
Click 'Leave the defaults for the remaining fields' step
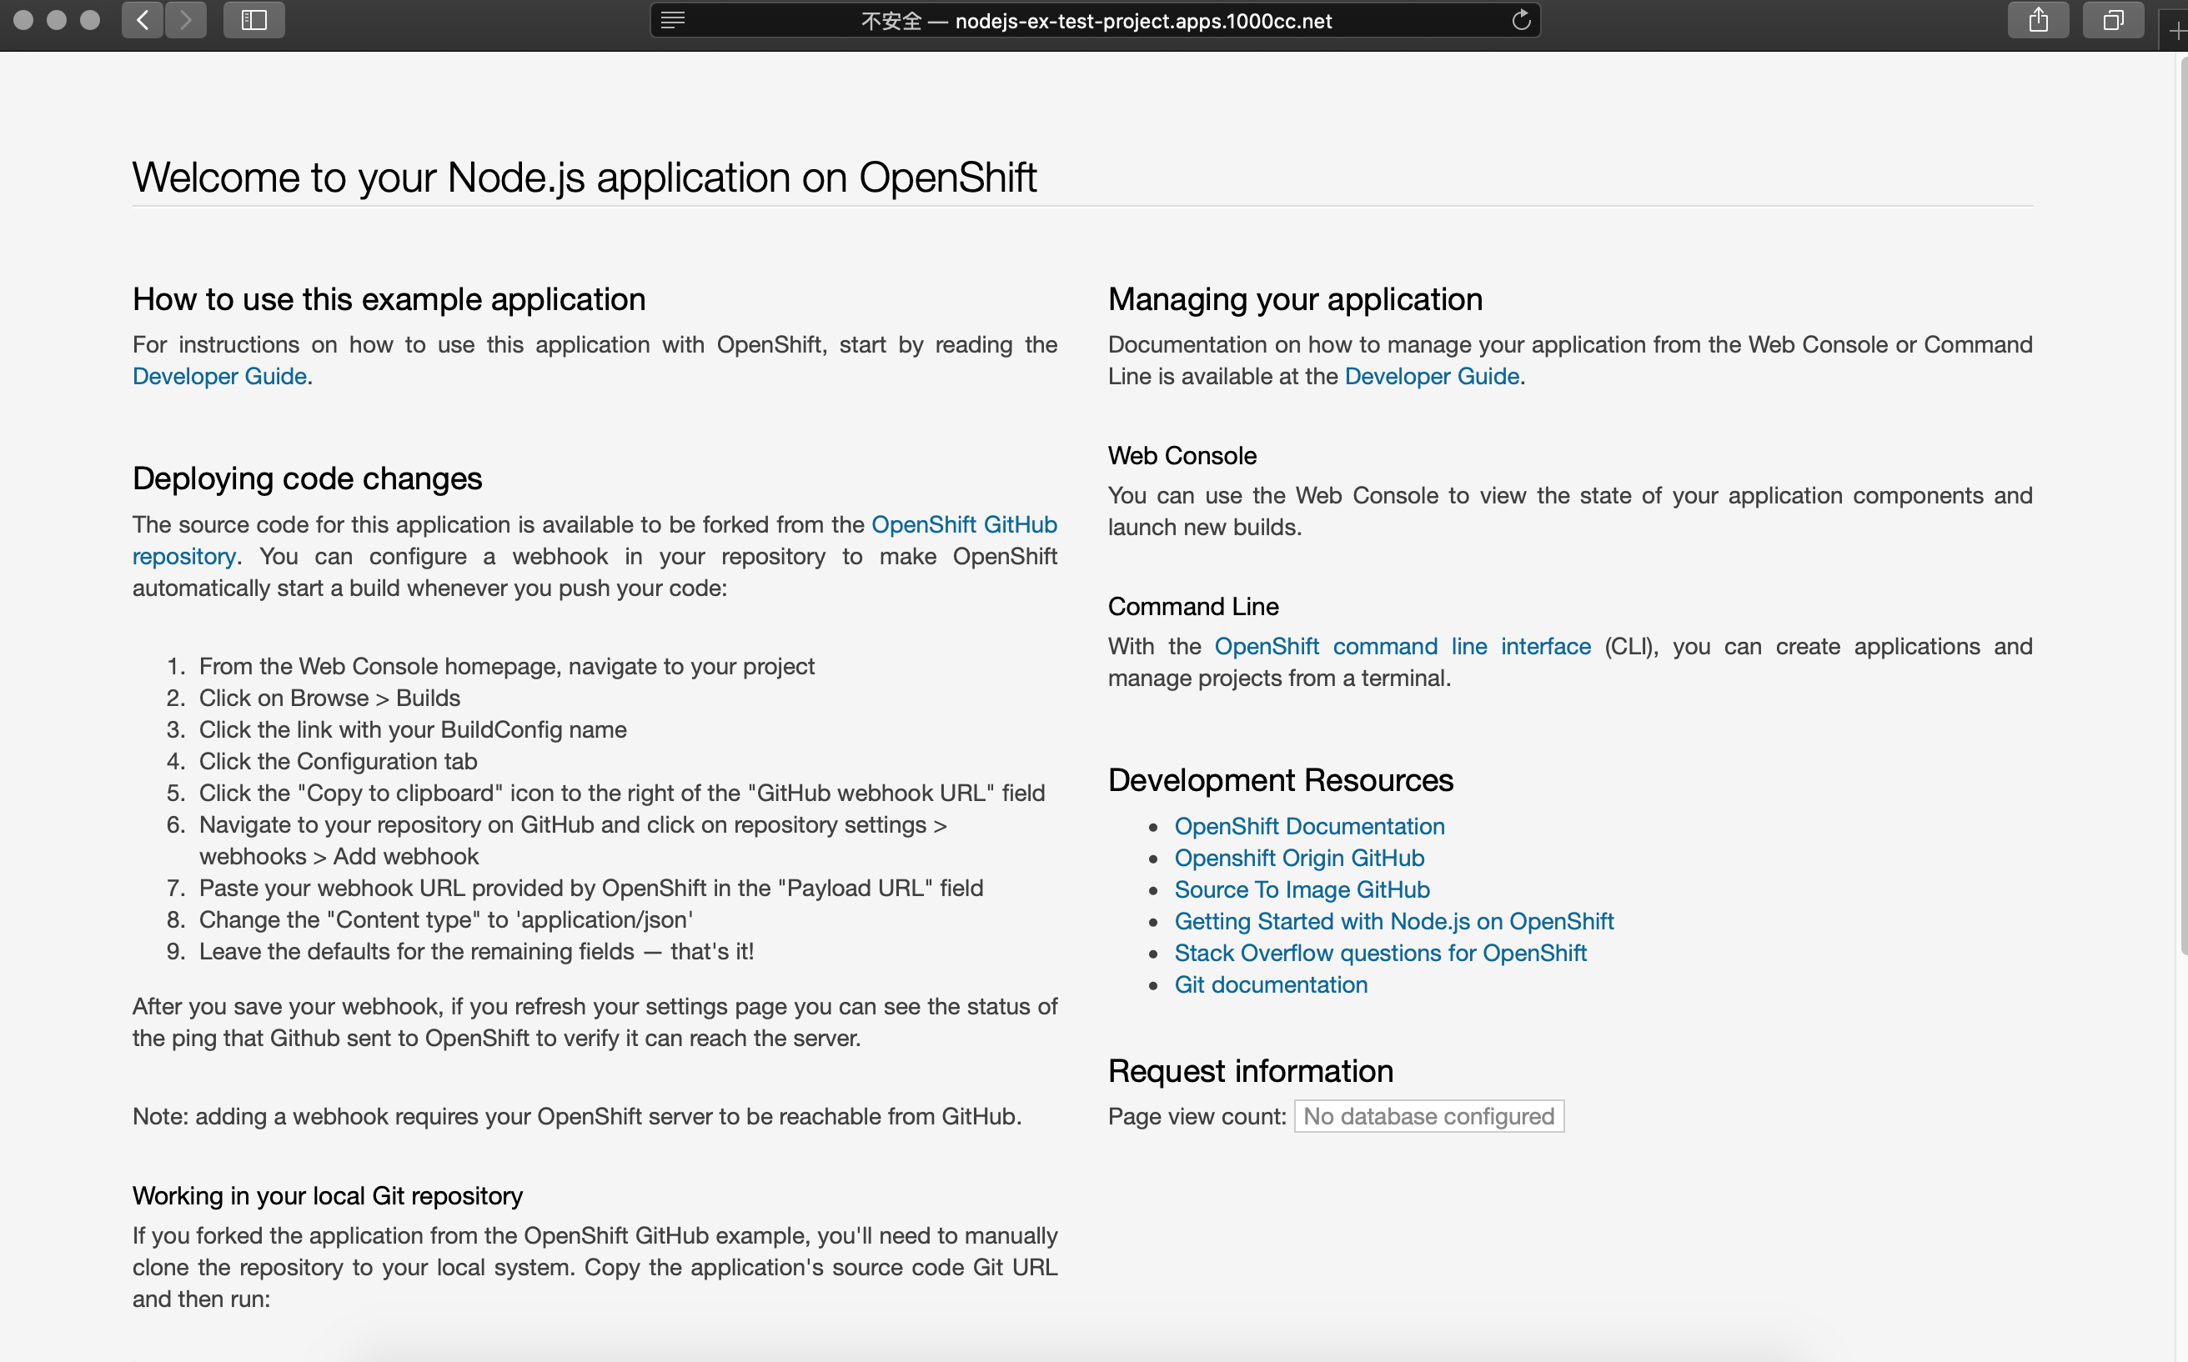coord(476,951)
